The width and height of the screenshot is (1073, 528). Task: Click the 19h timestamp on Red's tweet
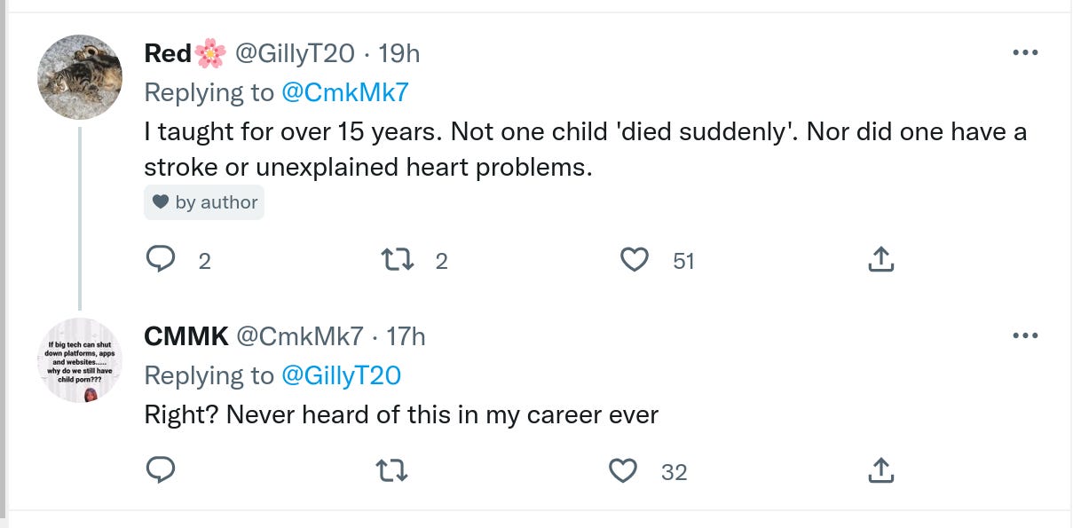coord(398,54)
